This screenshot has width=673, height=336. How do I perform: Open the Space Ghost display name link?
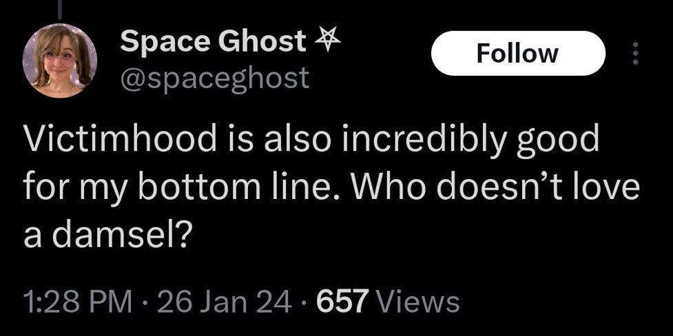tap(212, 43)
